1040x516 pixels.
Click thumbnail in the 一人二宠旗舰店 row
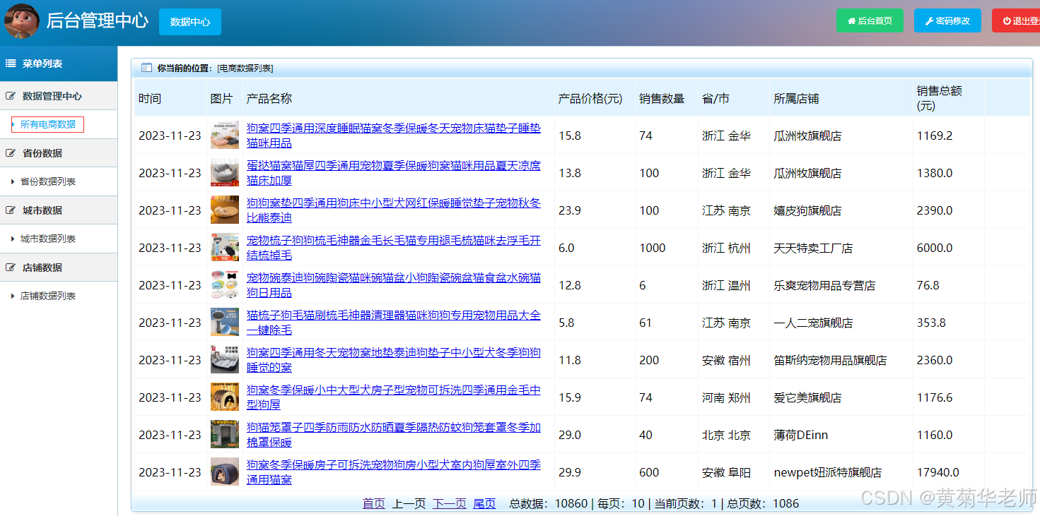[x=225, y=323]
